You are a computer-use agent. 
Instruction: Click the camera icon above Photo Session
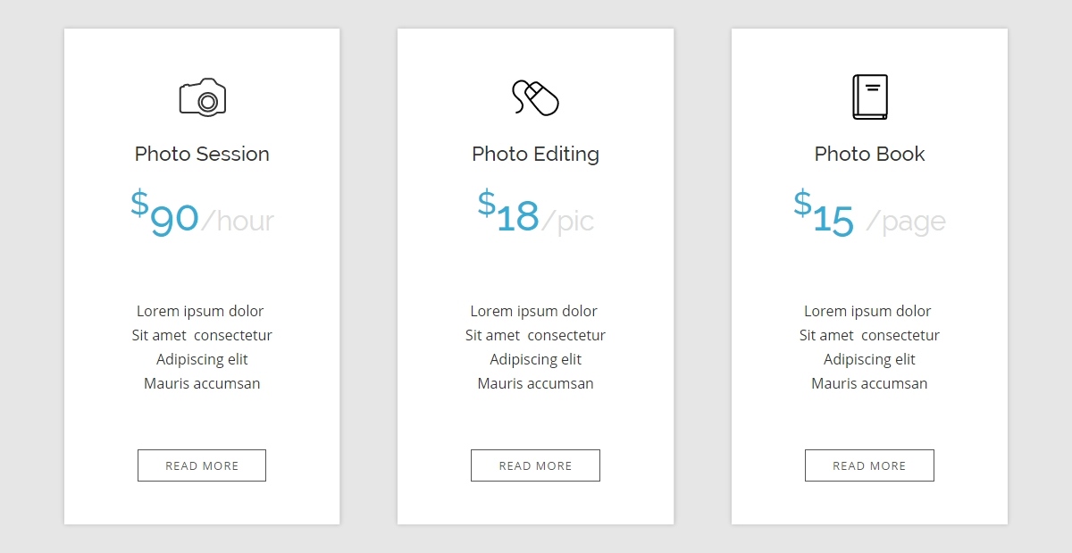pos(202,97)
